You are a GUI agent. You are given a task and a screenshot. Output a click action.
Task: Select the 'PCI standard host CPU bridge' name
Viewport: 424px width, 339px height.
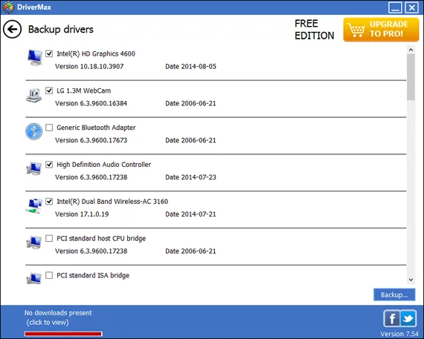101,238
